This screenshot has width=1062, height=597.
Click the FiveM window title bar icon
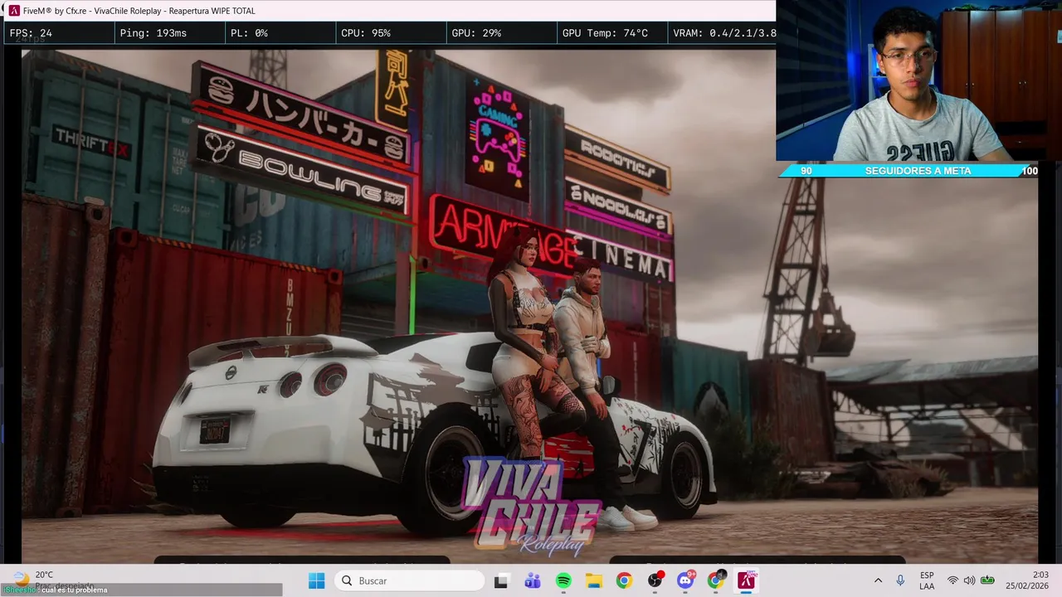(14, 11)
